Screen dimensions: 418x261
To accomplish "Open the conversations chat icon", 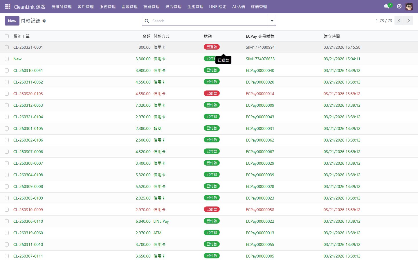I will coord(386,6).
